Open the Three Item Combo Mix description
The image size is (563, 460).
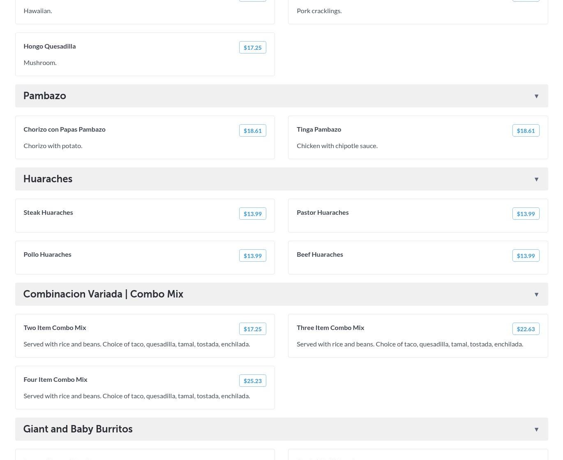(x=410, y=344)
